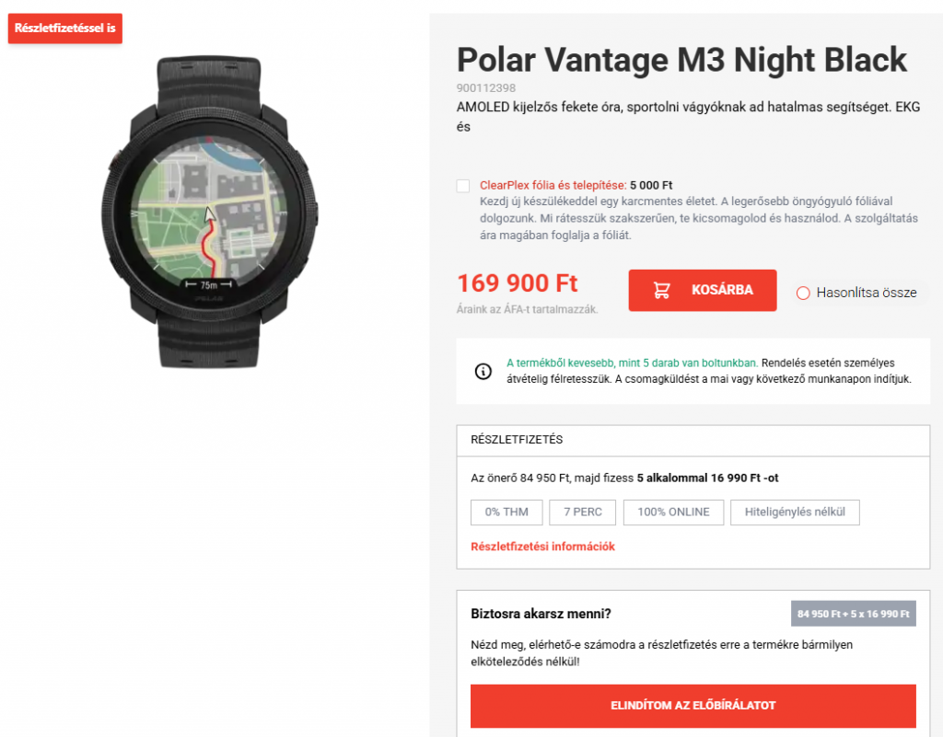This screenshot has height=737, width=943.
Task: Tick the ClearPlex fólia és telepítése checkbox
Action: tap(463, 186)
